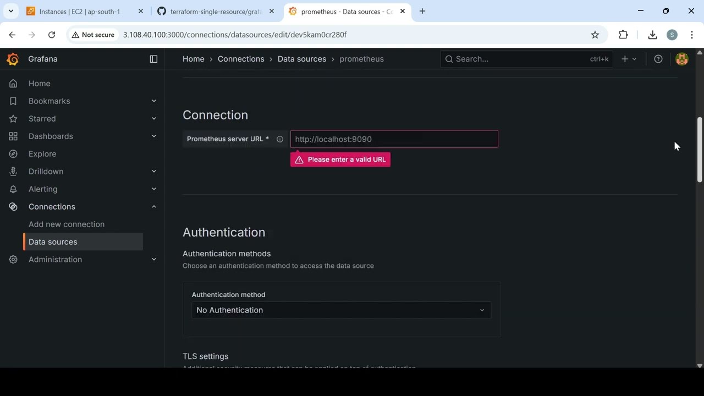Click the browser back arrow
704x396 pixels.
tap(12, 35)
